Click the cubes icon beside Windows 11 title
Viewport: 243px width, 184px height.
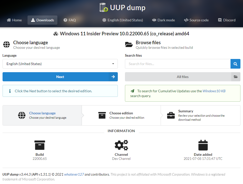coord(56,34)
